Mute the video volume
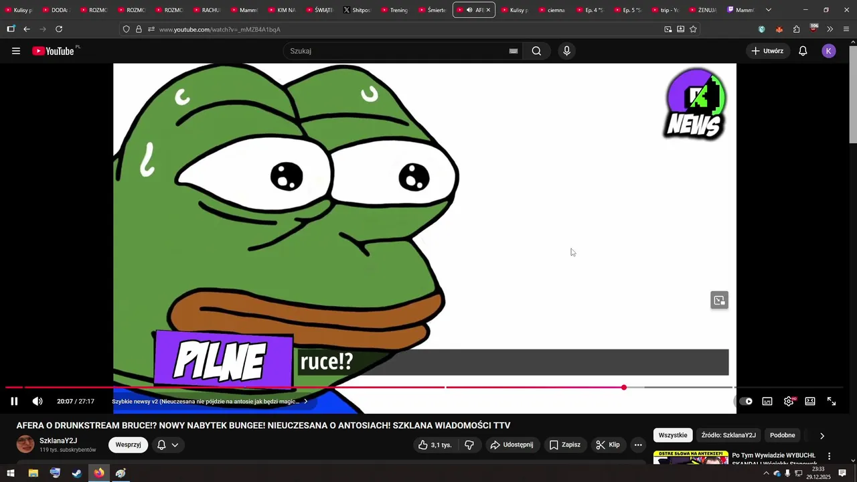 tap(37, 401)
